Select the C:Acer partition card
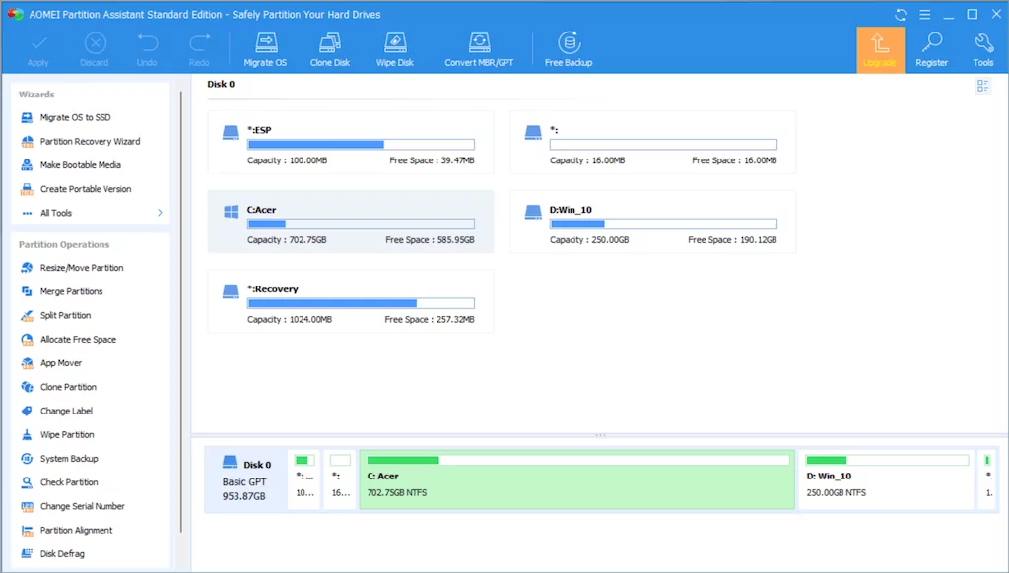 [350, 222]
